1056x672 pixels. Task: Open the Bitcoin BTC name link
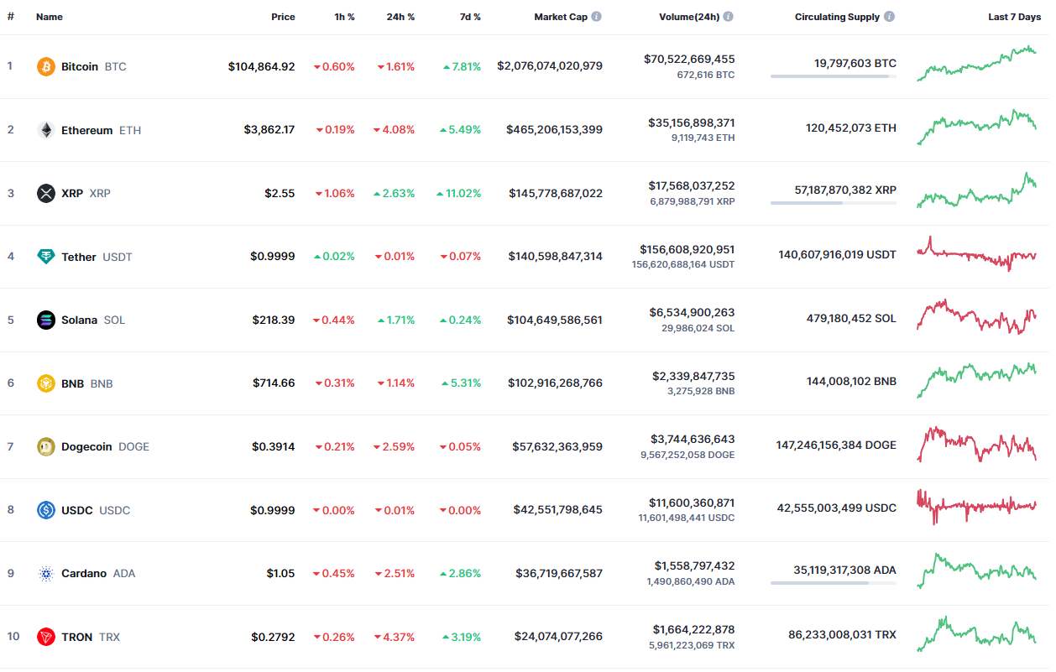tap(94, 66)
